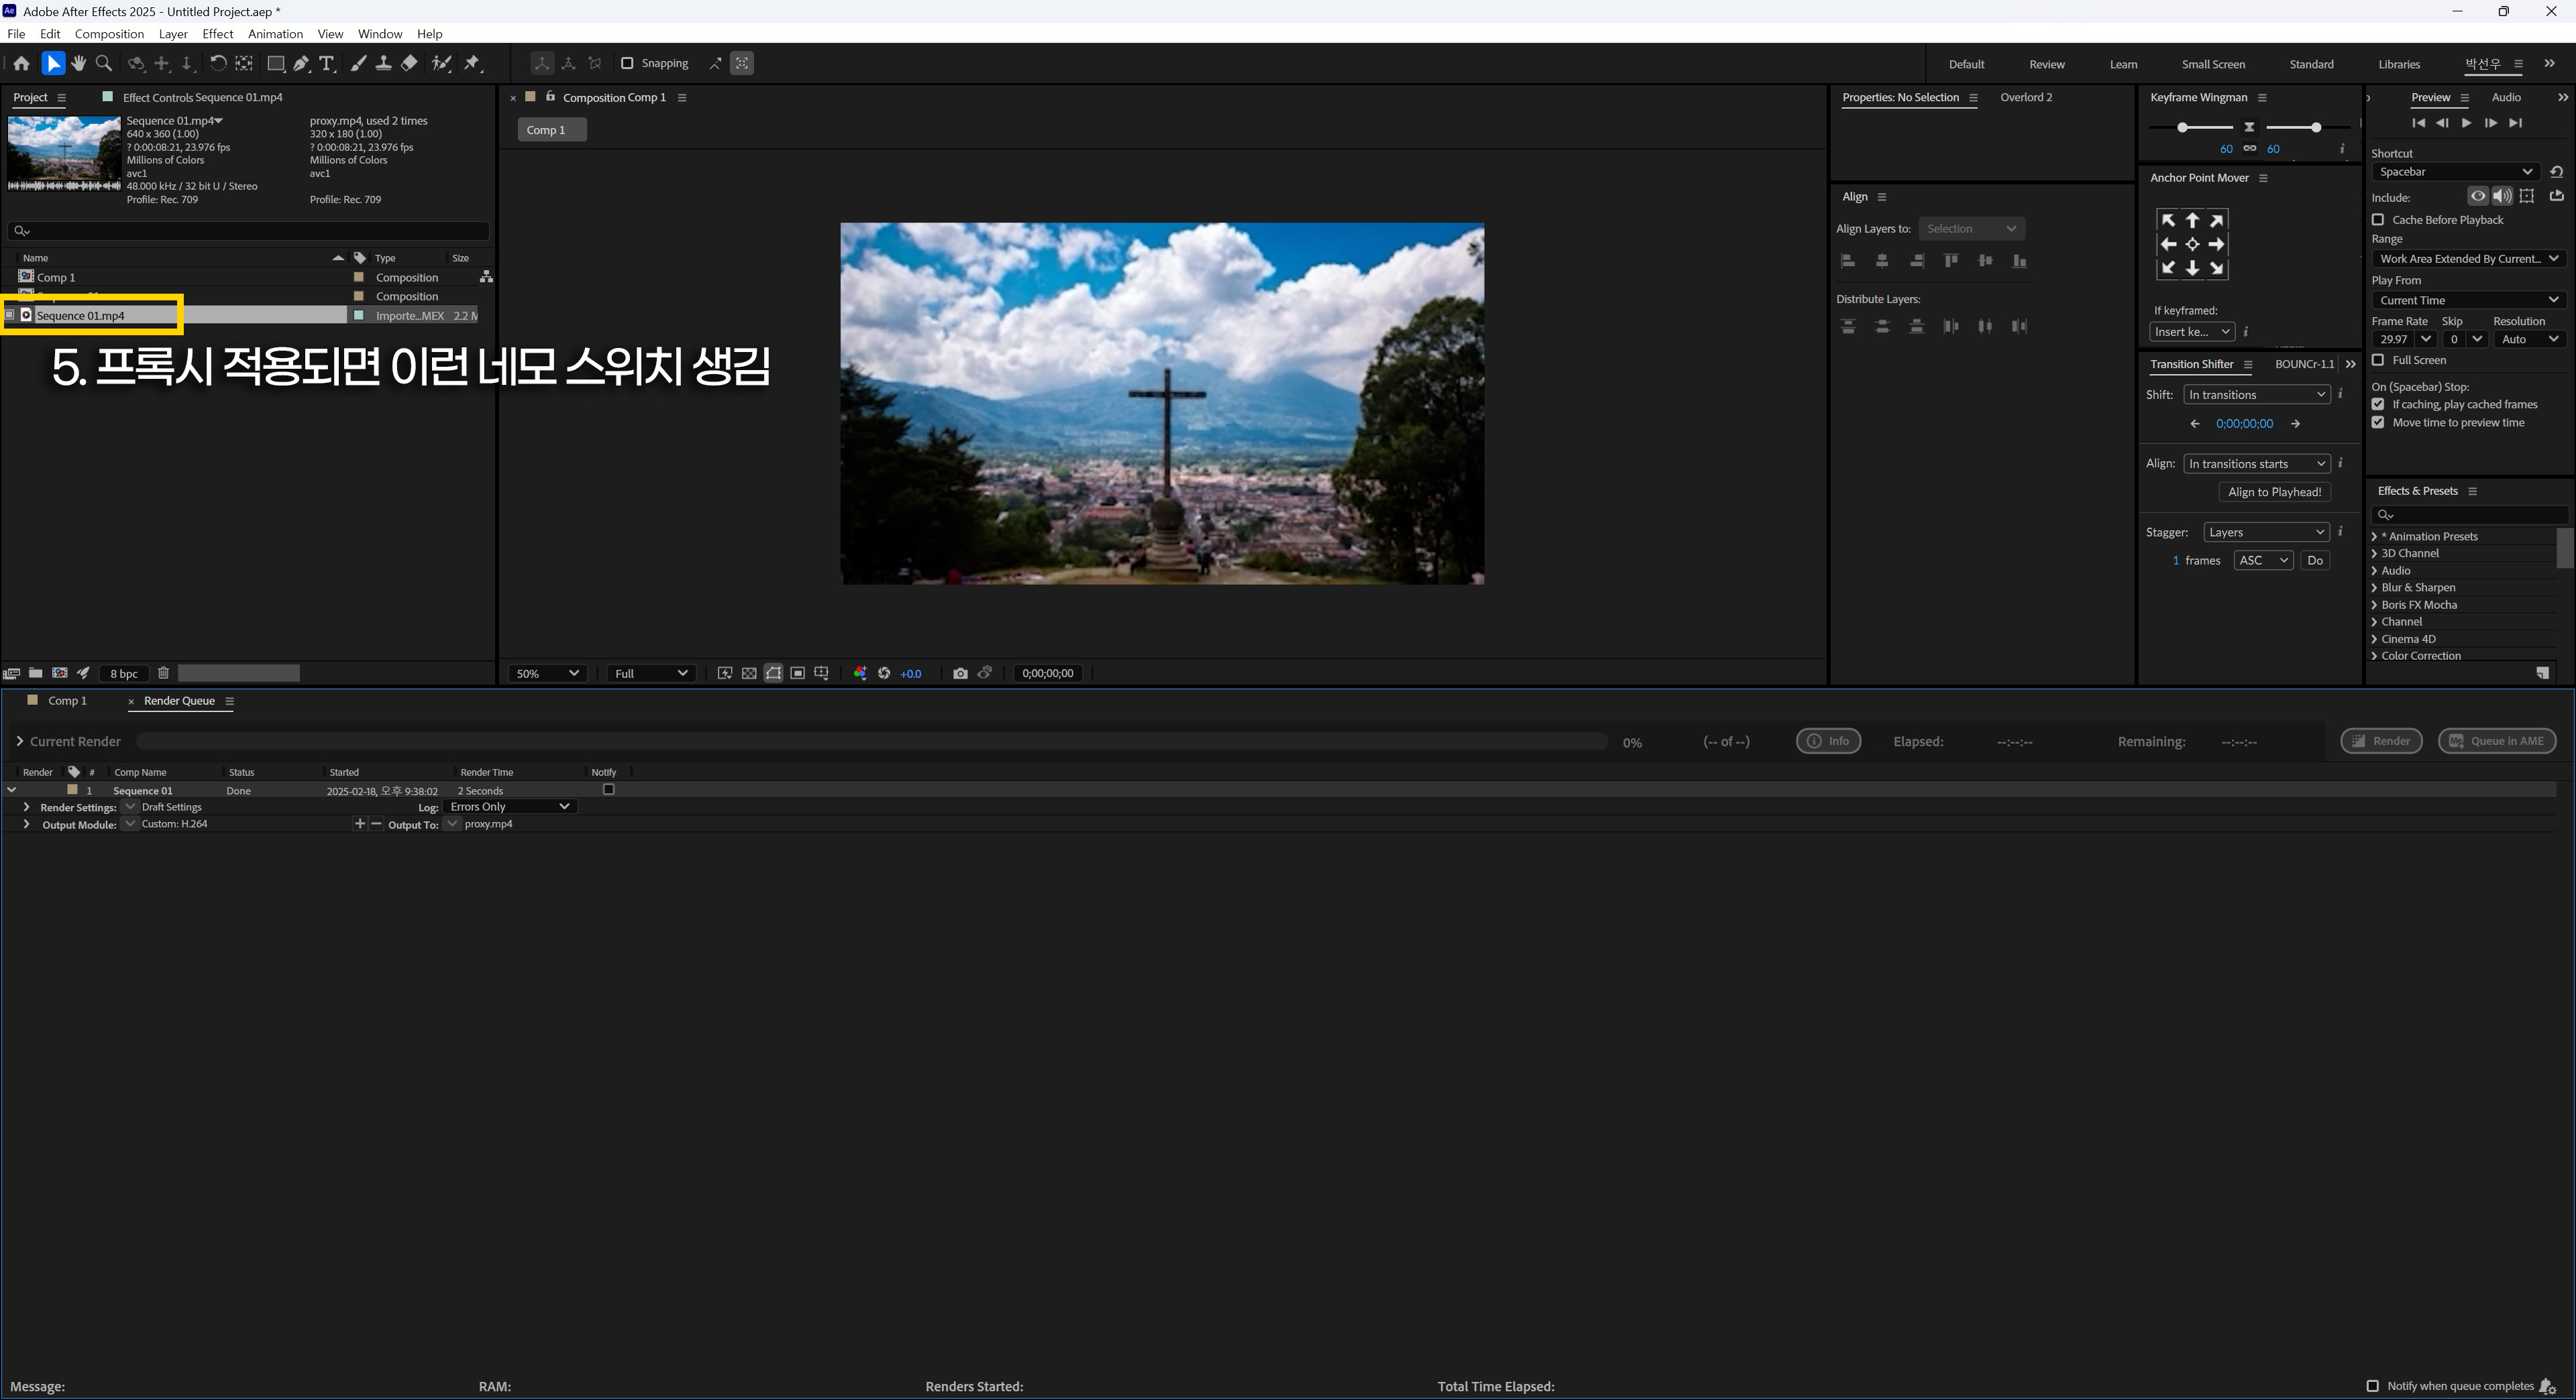The image size is (2576, 1400).
Task: Uncheck Move time to preview time
Action: tap(2378, 422)
